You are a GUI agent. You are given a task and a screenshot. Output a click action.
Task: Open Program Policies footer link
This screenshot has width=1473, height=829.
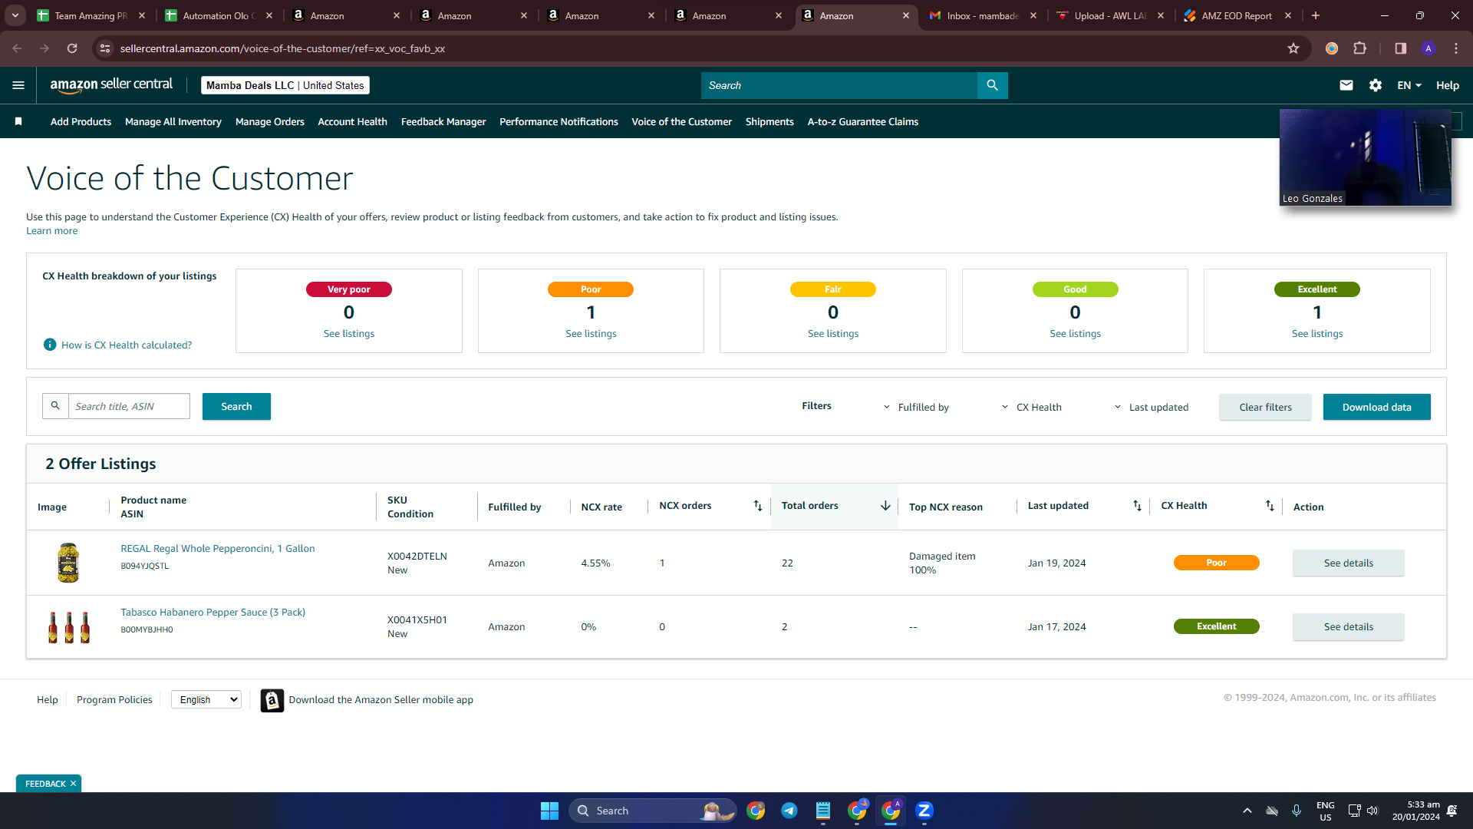[114, 699]
